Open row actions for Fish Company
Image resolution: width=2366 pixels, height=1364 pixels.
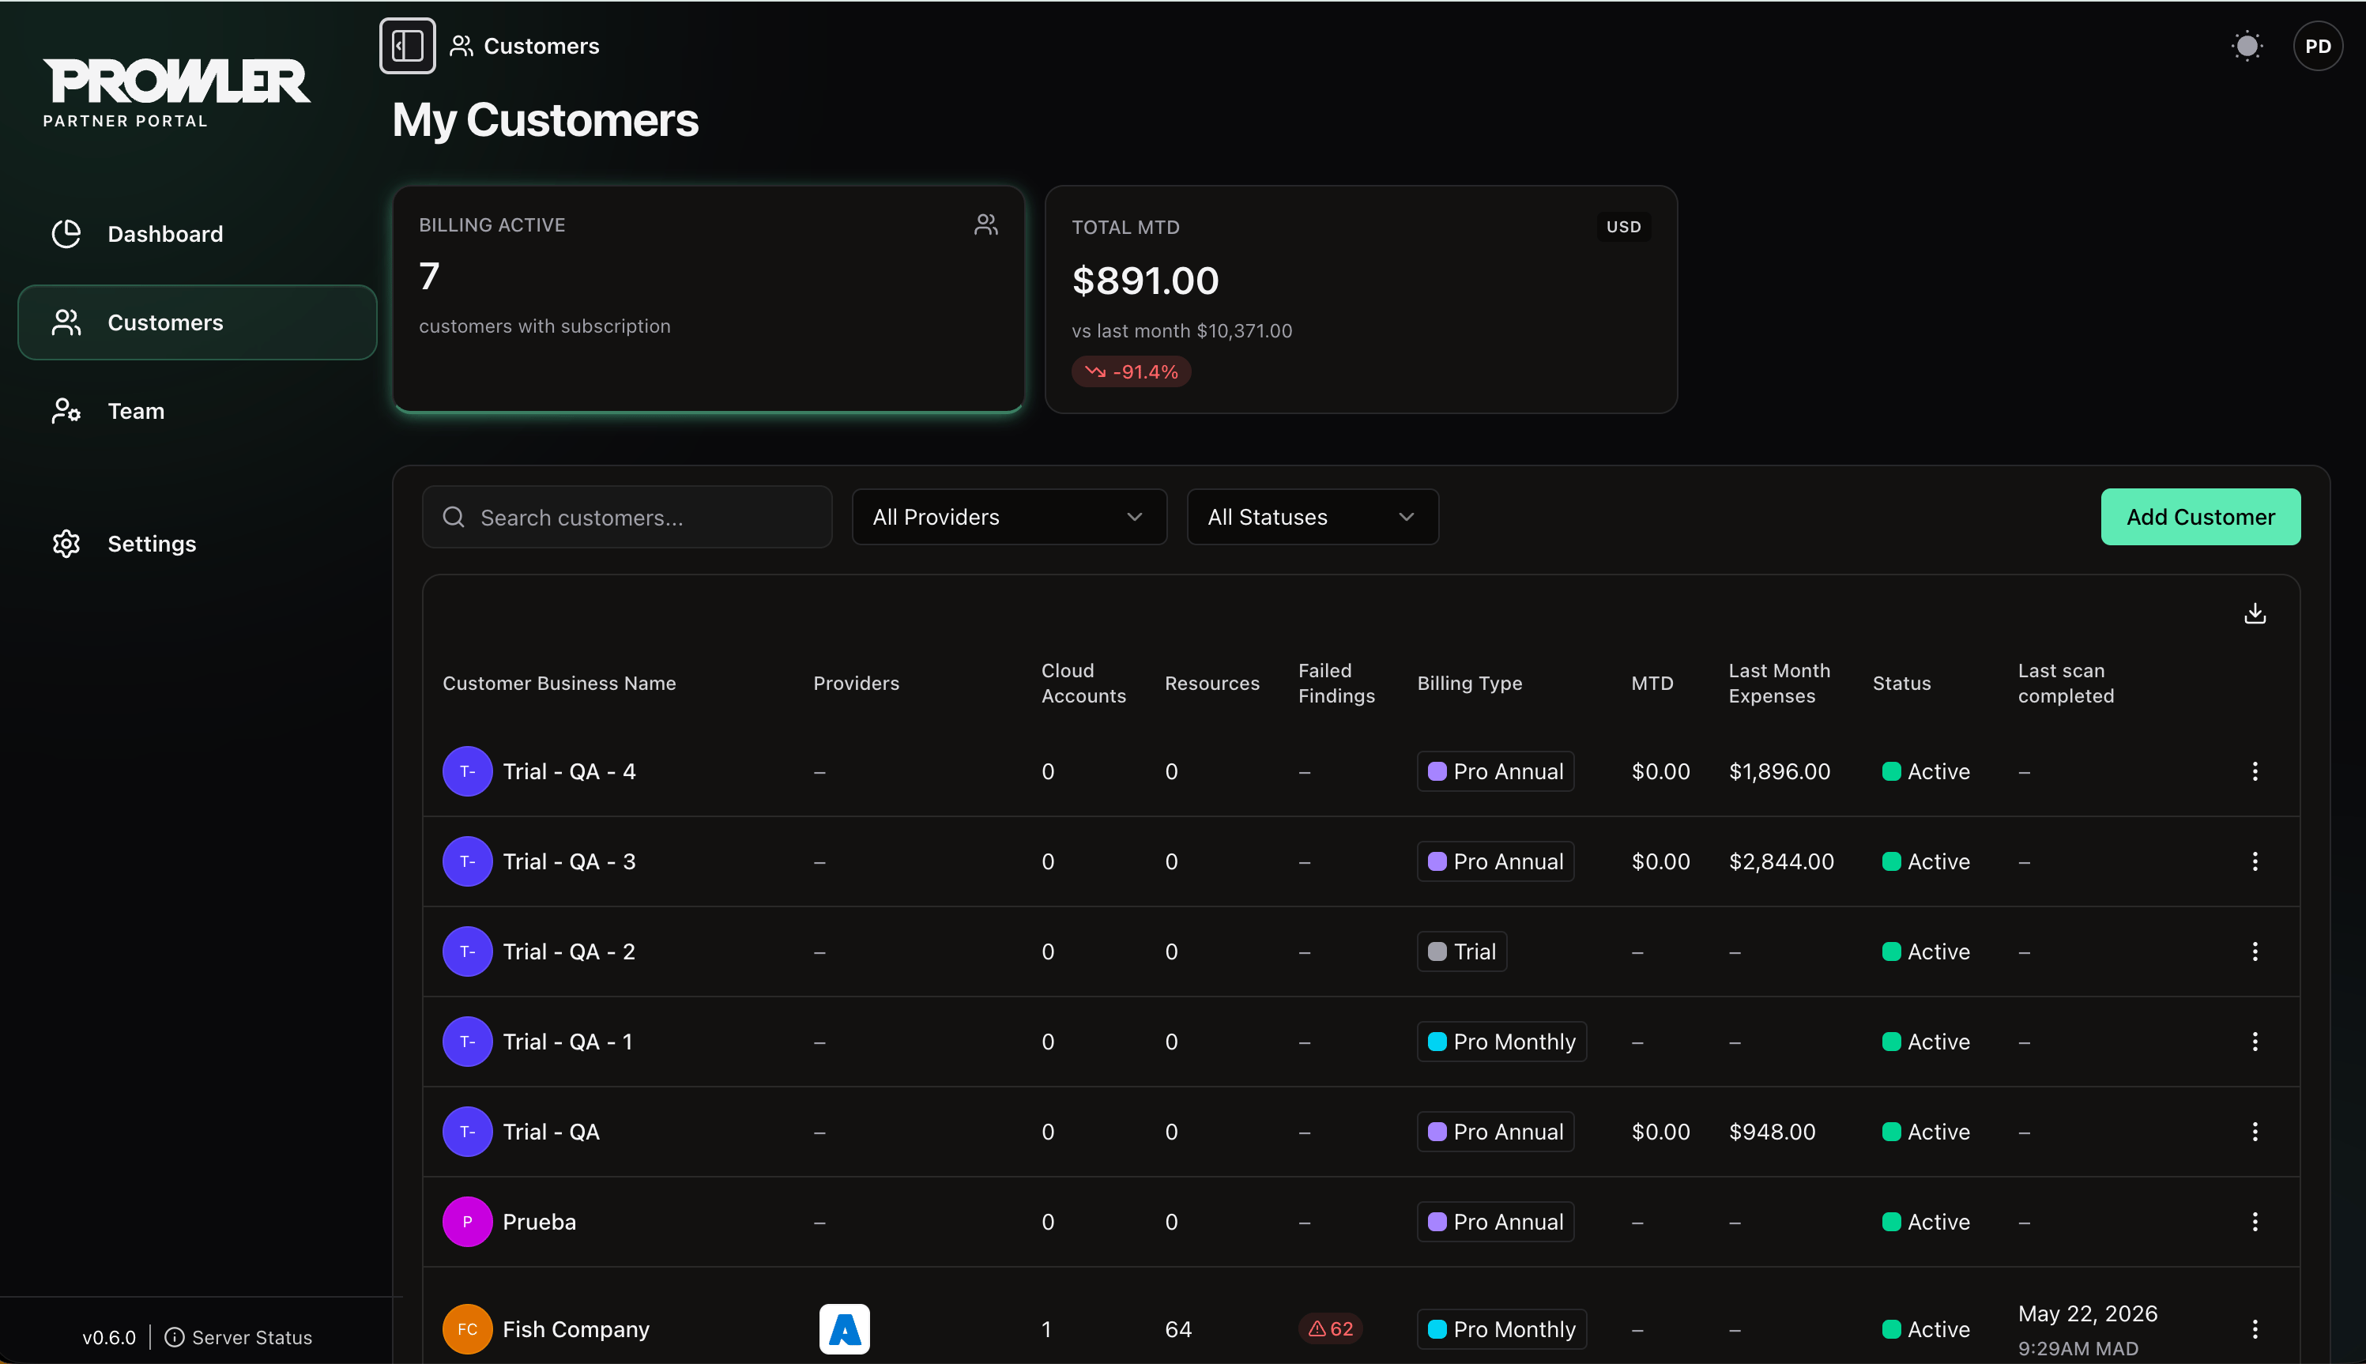tap(2255, 1329)
